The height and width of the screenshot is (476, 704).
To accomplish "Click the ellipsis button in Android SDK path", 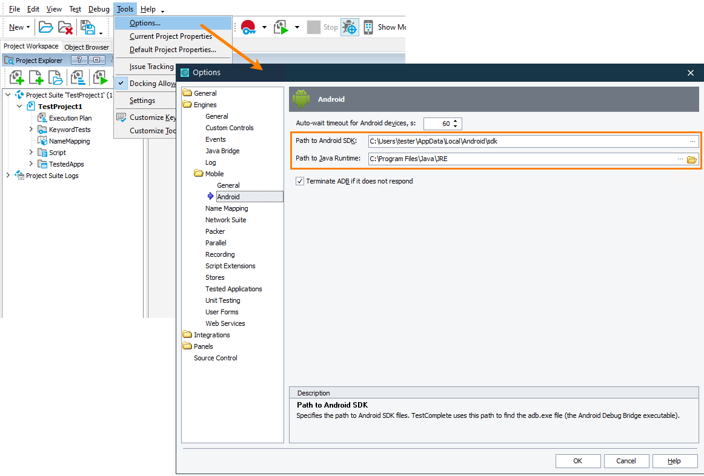I will click(x=692, y=141).
